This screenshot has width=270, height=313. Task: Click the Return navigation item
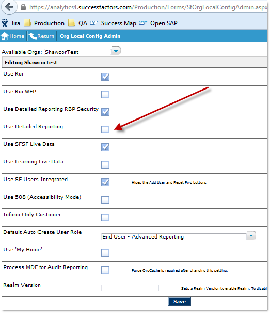(x=42, y=36)
